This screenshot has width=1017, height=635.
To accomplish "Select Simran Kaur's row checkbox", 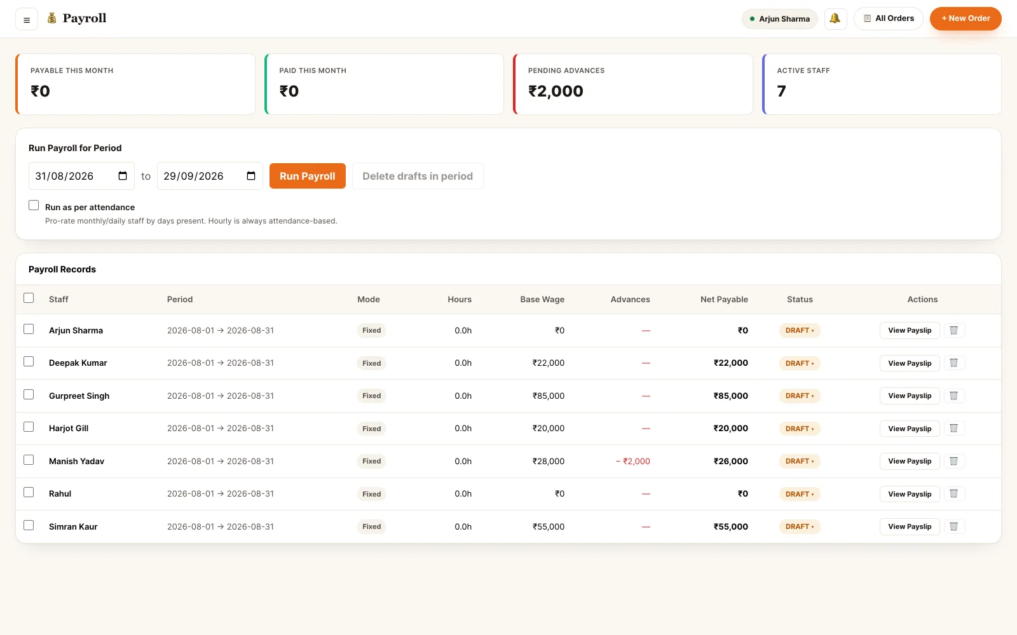I will tap(29, 525).
